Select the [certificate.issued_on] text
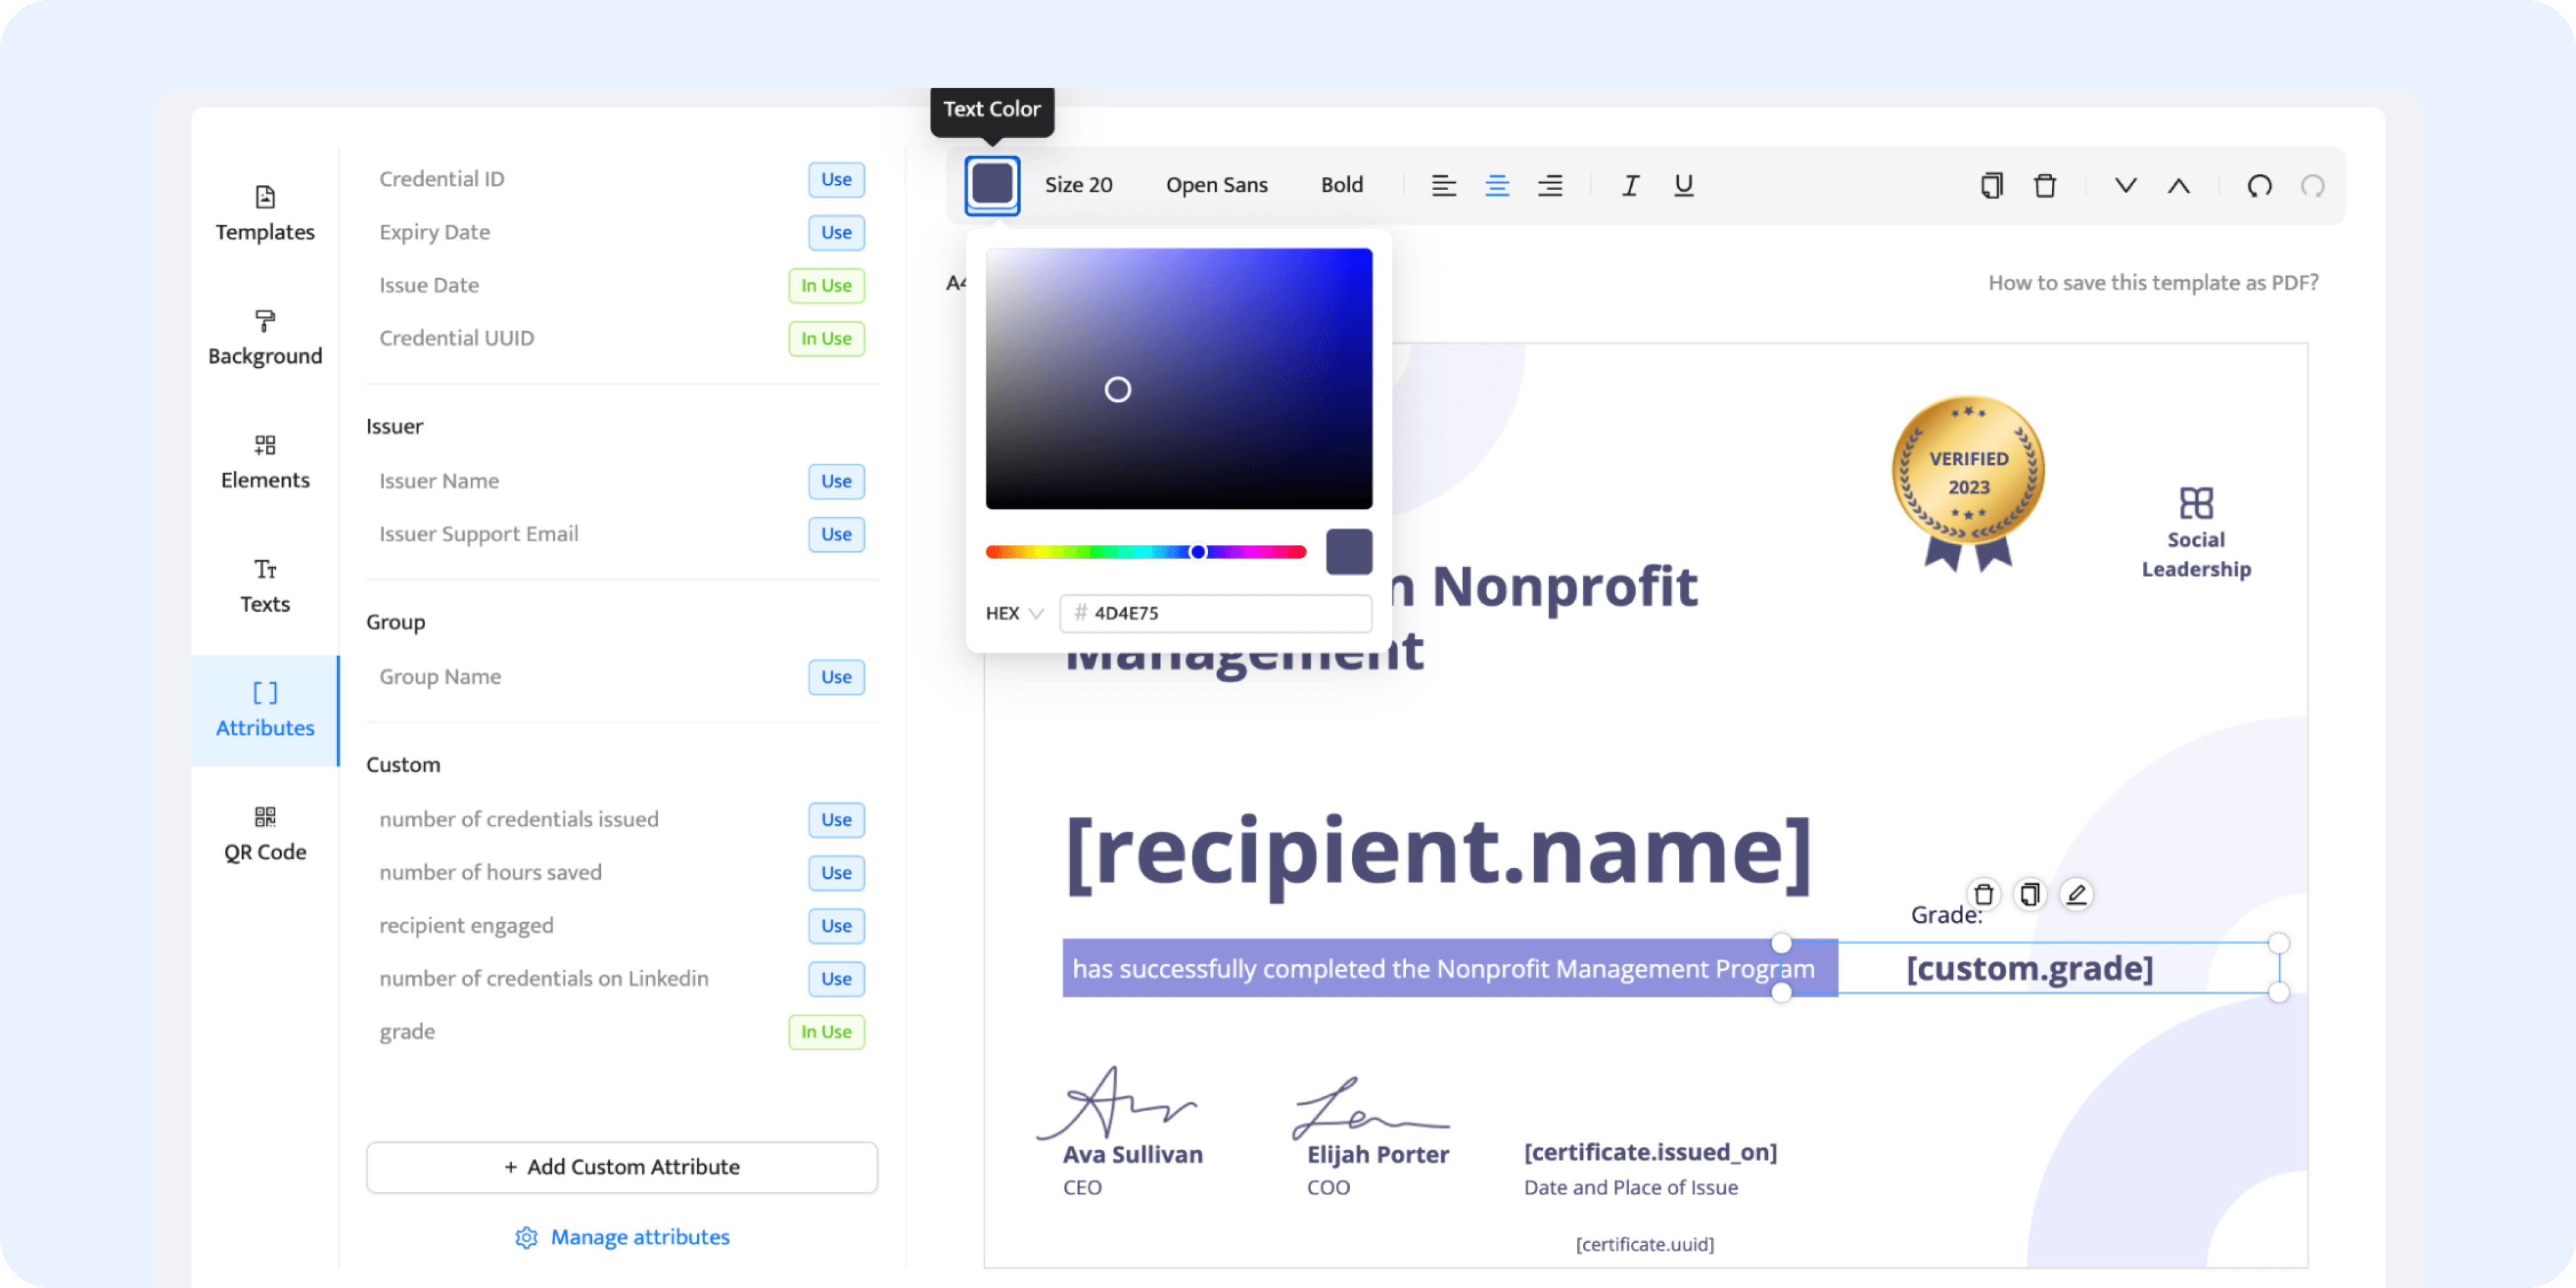This screenshot has width=2576, height=1288. pos(1650,1152)
